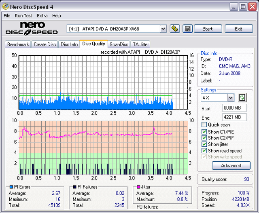Click the Quality score value 93

(246, 179)
